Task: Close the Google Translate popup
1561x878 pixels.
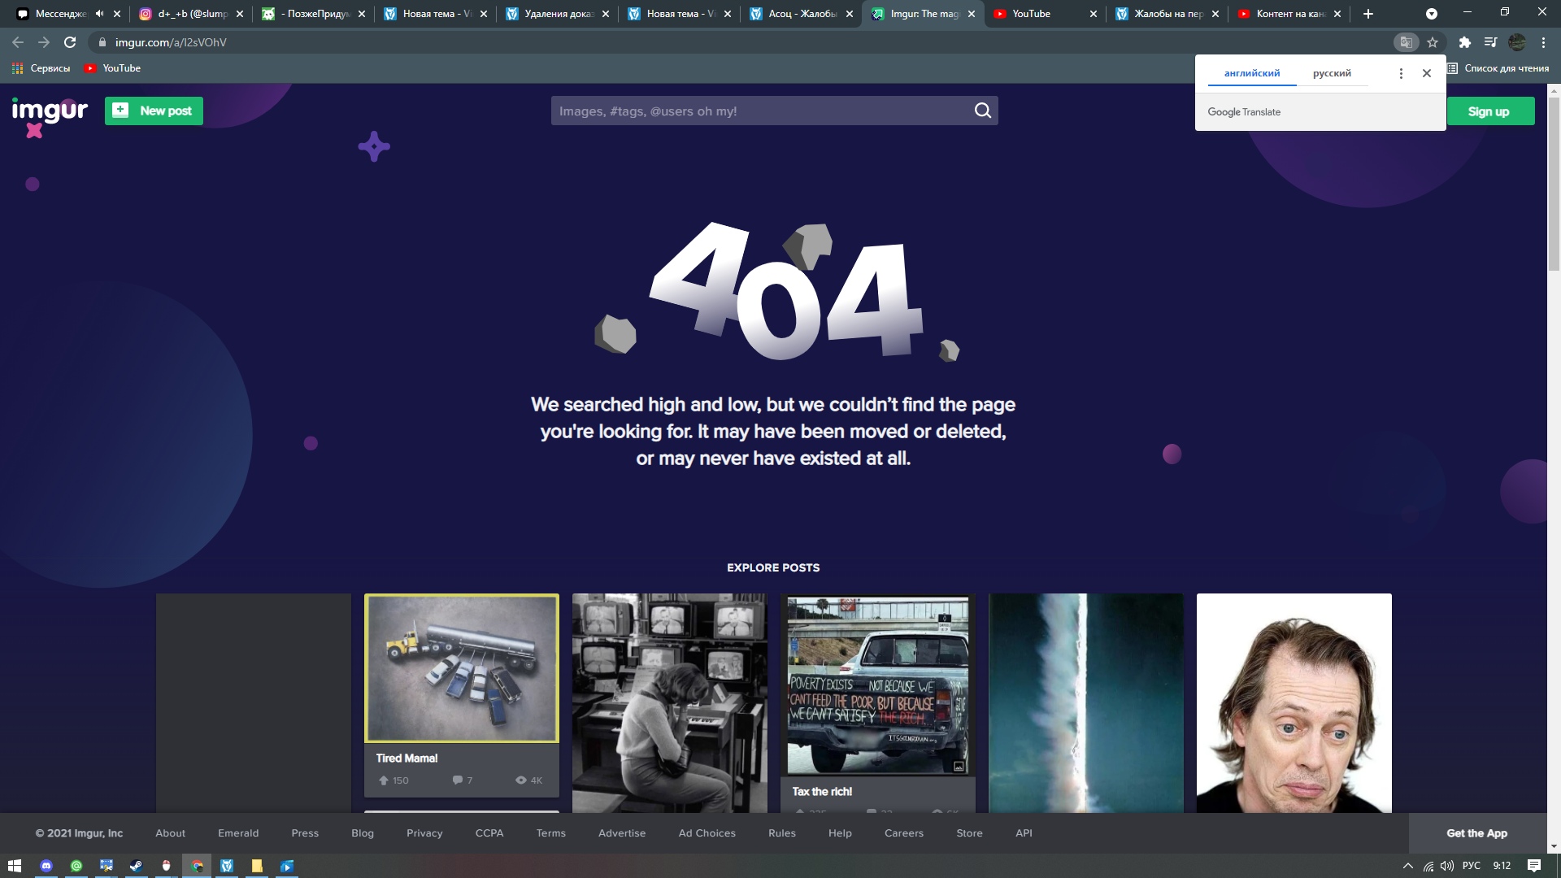Action: coord(1426,73)
